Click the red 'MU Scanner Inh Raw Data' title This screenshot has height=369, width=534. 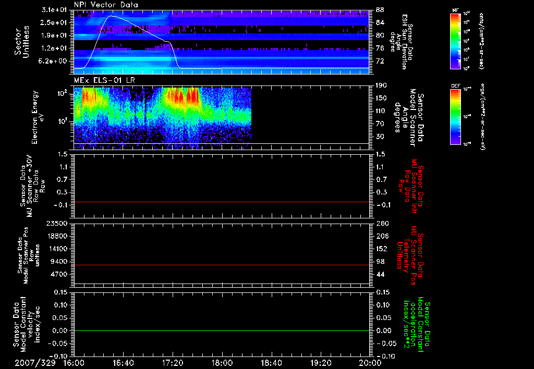point(411,186)
